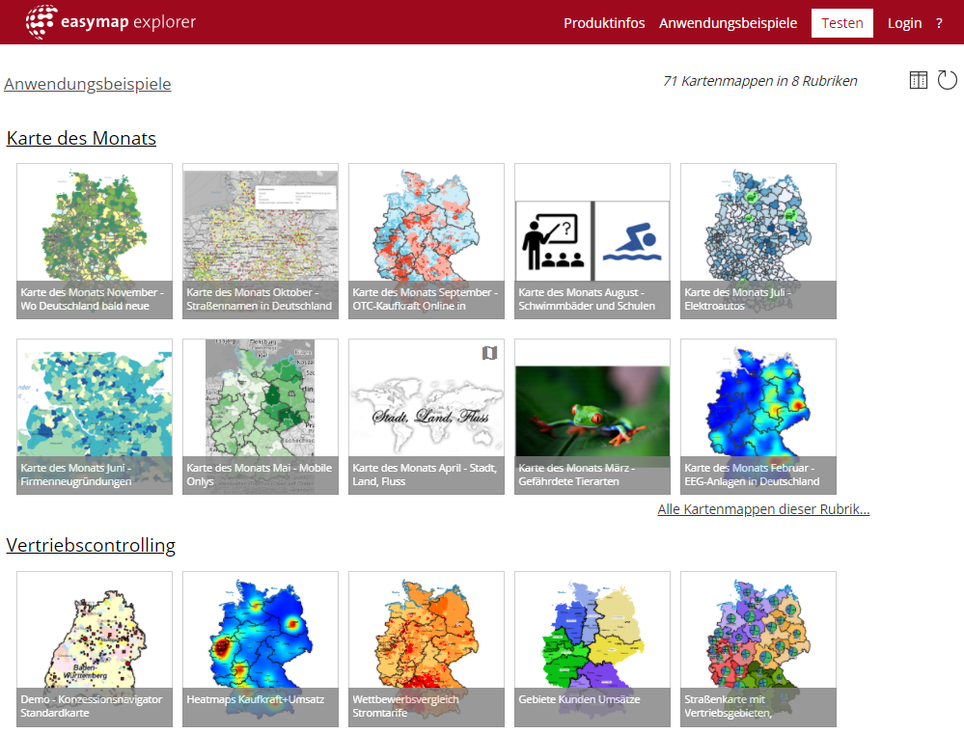Open the Karte des Monats heading
Image resolution: width=964 pixels, height=734 pixels.
[x=81, y=138]
